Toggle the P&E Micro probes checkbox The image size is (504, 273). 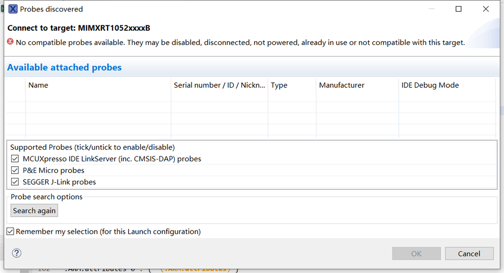point(15,171)
